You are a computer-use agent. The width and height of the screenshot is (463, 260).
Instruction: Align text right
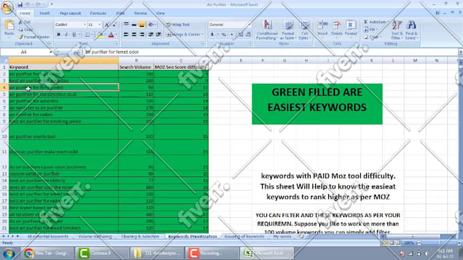142,35
